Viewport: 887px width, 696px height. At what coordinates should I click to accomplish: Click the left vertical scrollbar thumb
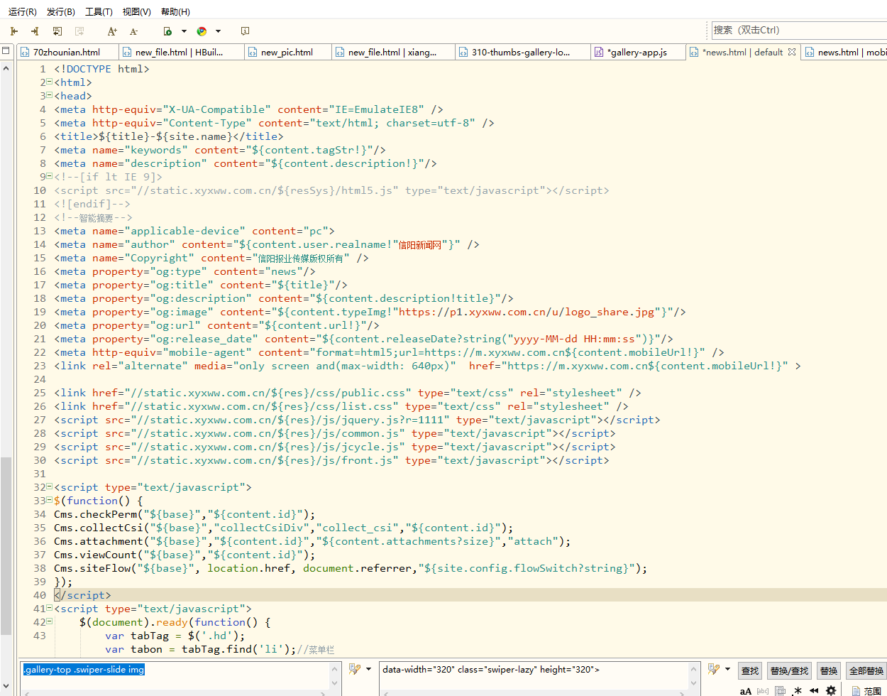[x=6, y=545]
